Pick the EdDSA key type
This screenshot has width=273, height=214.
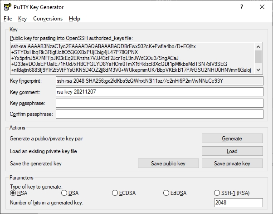pyautogui.click(x=166, y=193)
